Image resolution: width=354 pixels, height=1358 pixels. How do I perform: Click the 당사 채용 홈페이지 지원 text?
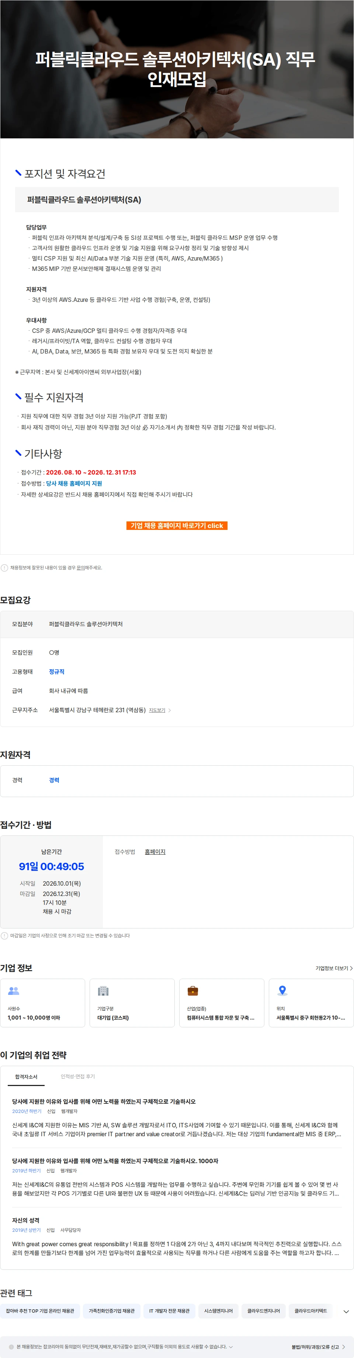[74, 483]
